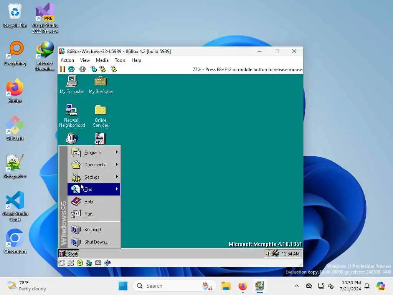Open My Computer on the Memphis desktop
Screen dimensions: 393x295
tap(72, 85)
